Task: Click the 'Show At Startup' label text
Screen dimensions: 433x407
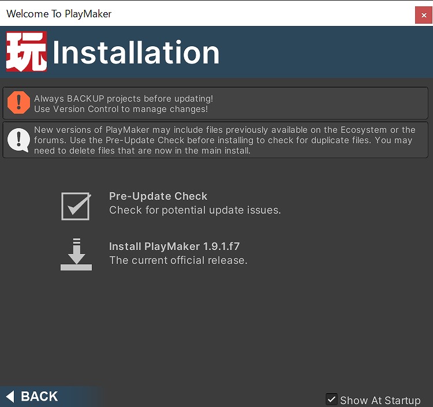Action: click(380, 401)
